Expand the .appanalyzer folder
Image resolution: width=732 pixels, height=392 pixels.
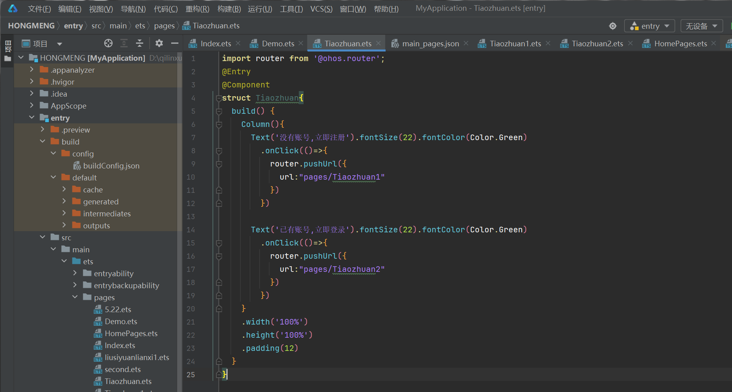click(32, 69)
